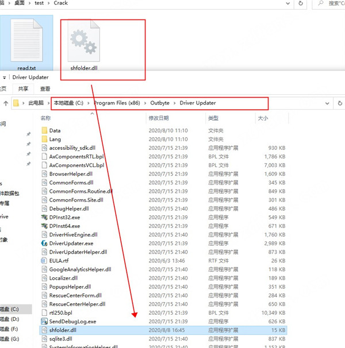Click the DPInst32.exe installer icon
The width and height of the screenshot is (345, 348).
[44, 217]
